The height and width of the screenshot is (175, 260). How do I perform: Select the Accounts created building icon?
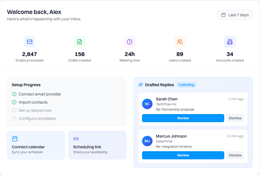click(x=230, y=42)
